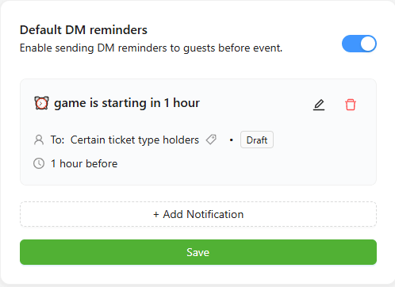Click the person icon beside the To: label
The width and height of the screenshot is (395, 287).
point(39,140)
